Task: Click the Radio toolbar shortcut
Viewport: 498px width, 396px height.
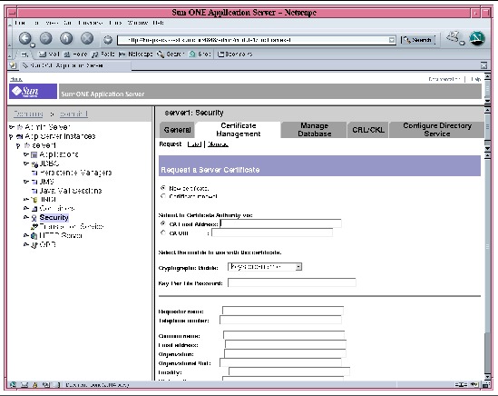Action: coord(103,54)
